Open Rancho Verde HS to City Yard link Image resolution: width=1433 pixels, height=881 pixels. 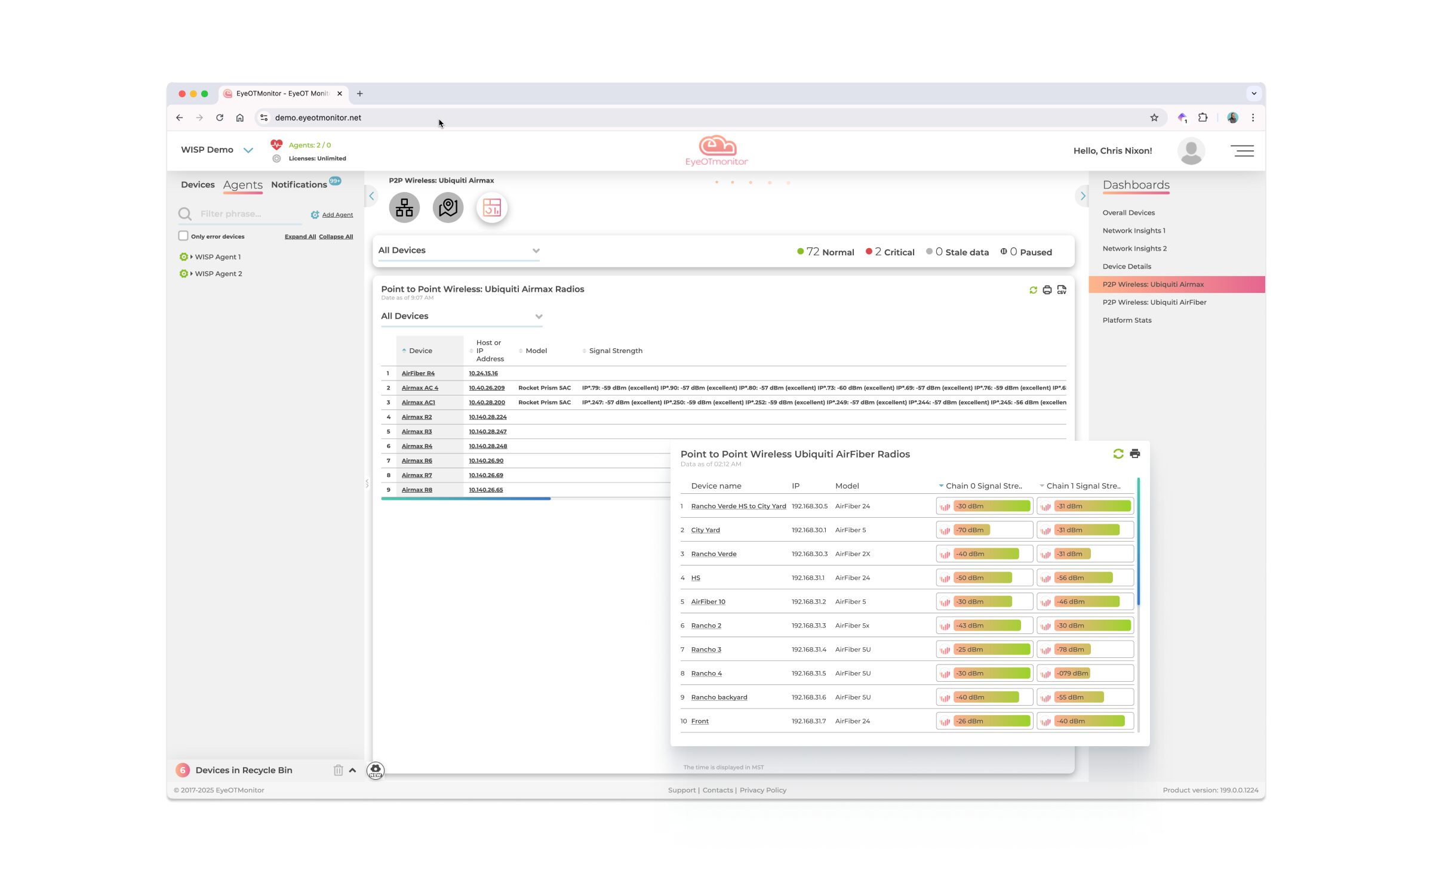[739, 506]
